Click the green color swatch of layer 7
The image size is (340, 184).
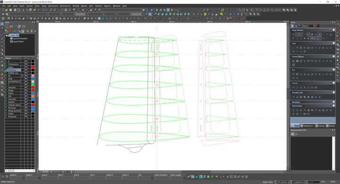[x=33, y=85]
